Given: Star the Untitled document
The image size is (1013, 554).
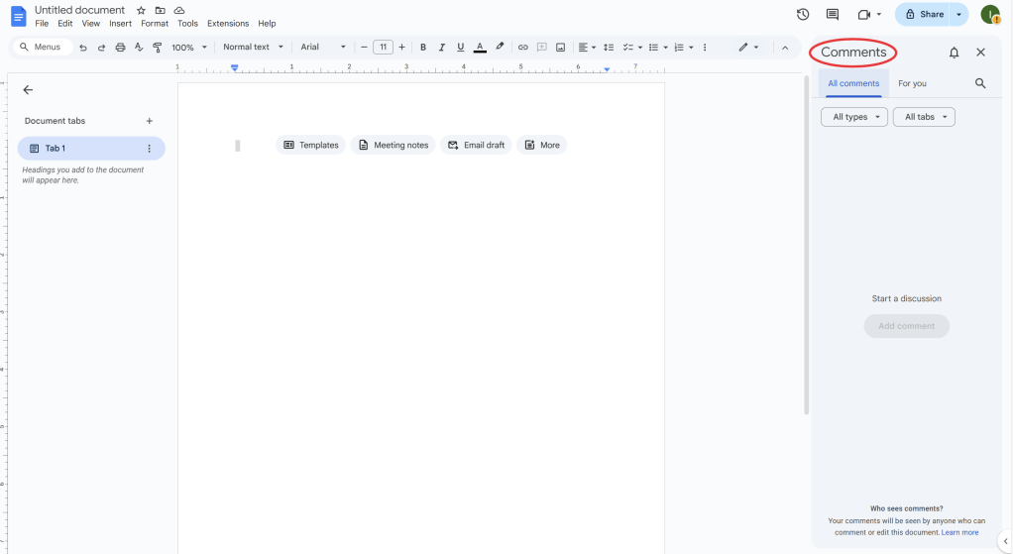Looking at the screenshot, I should [141, 10].
